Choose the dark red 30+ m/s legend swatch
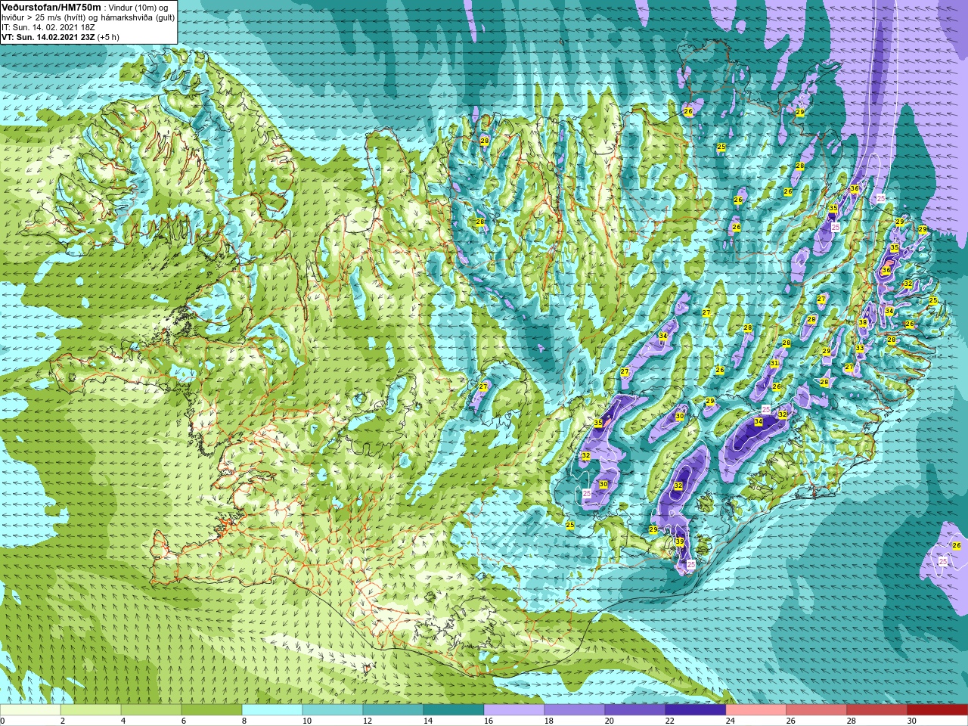968x726 pixels. [938, 710]
